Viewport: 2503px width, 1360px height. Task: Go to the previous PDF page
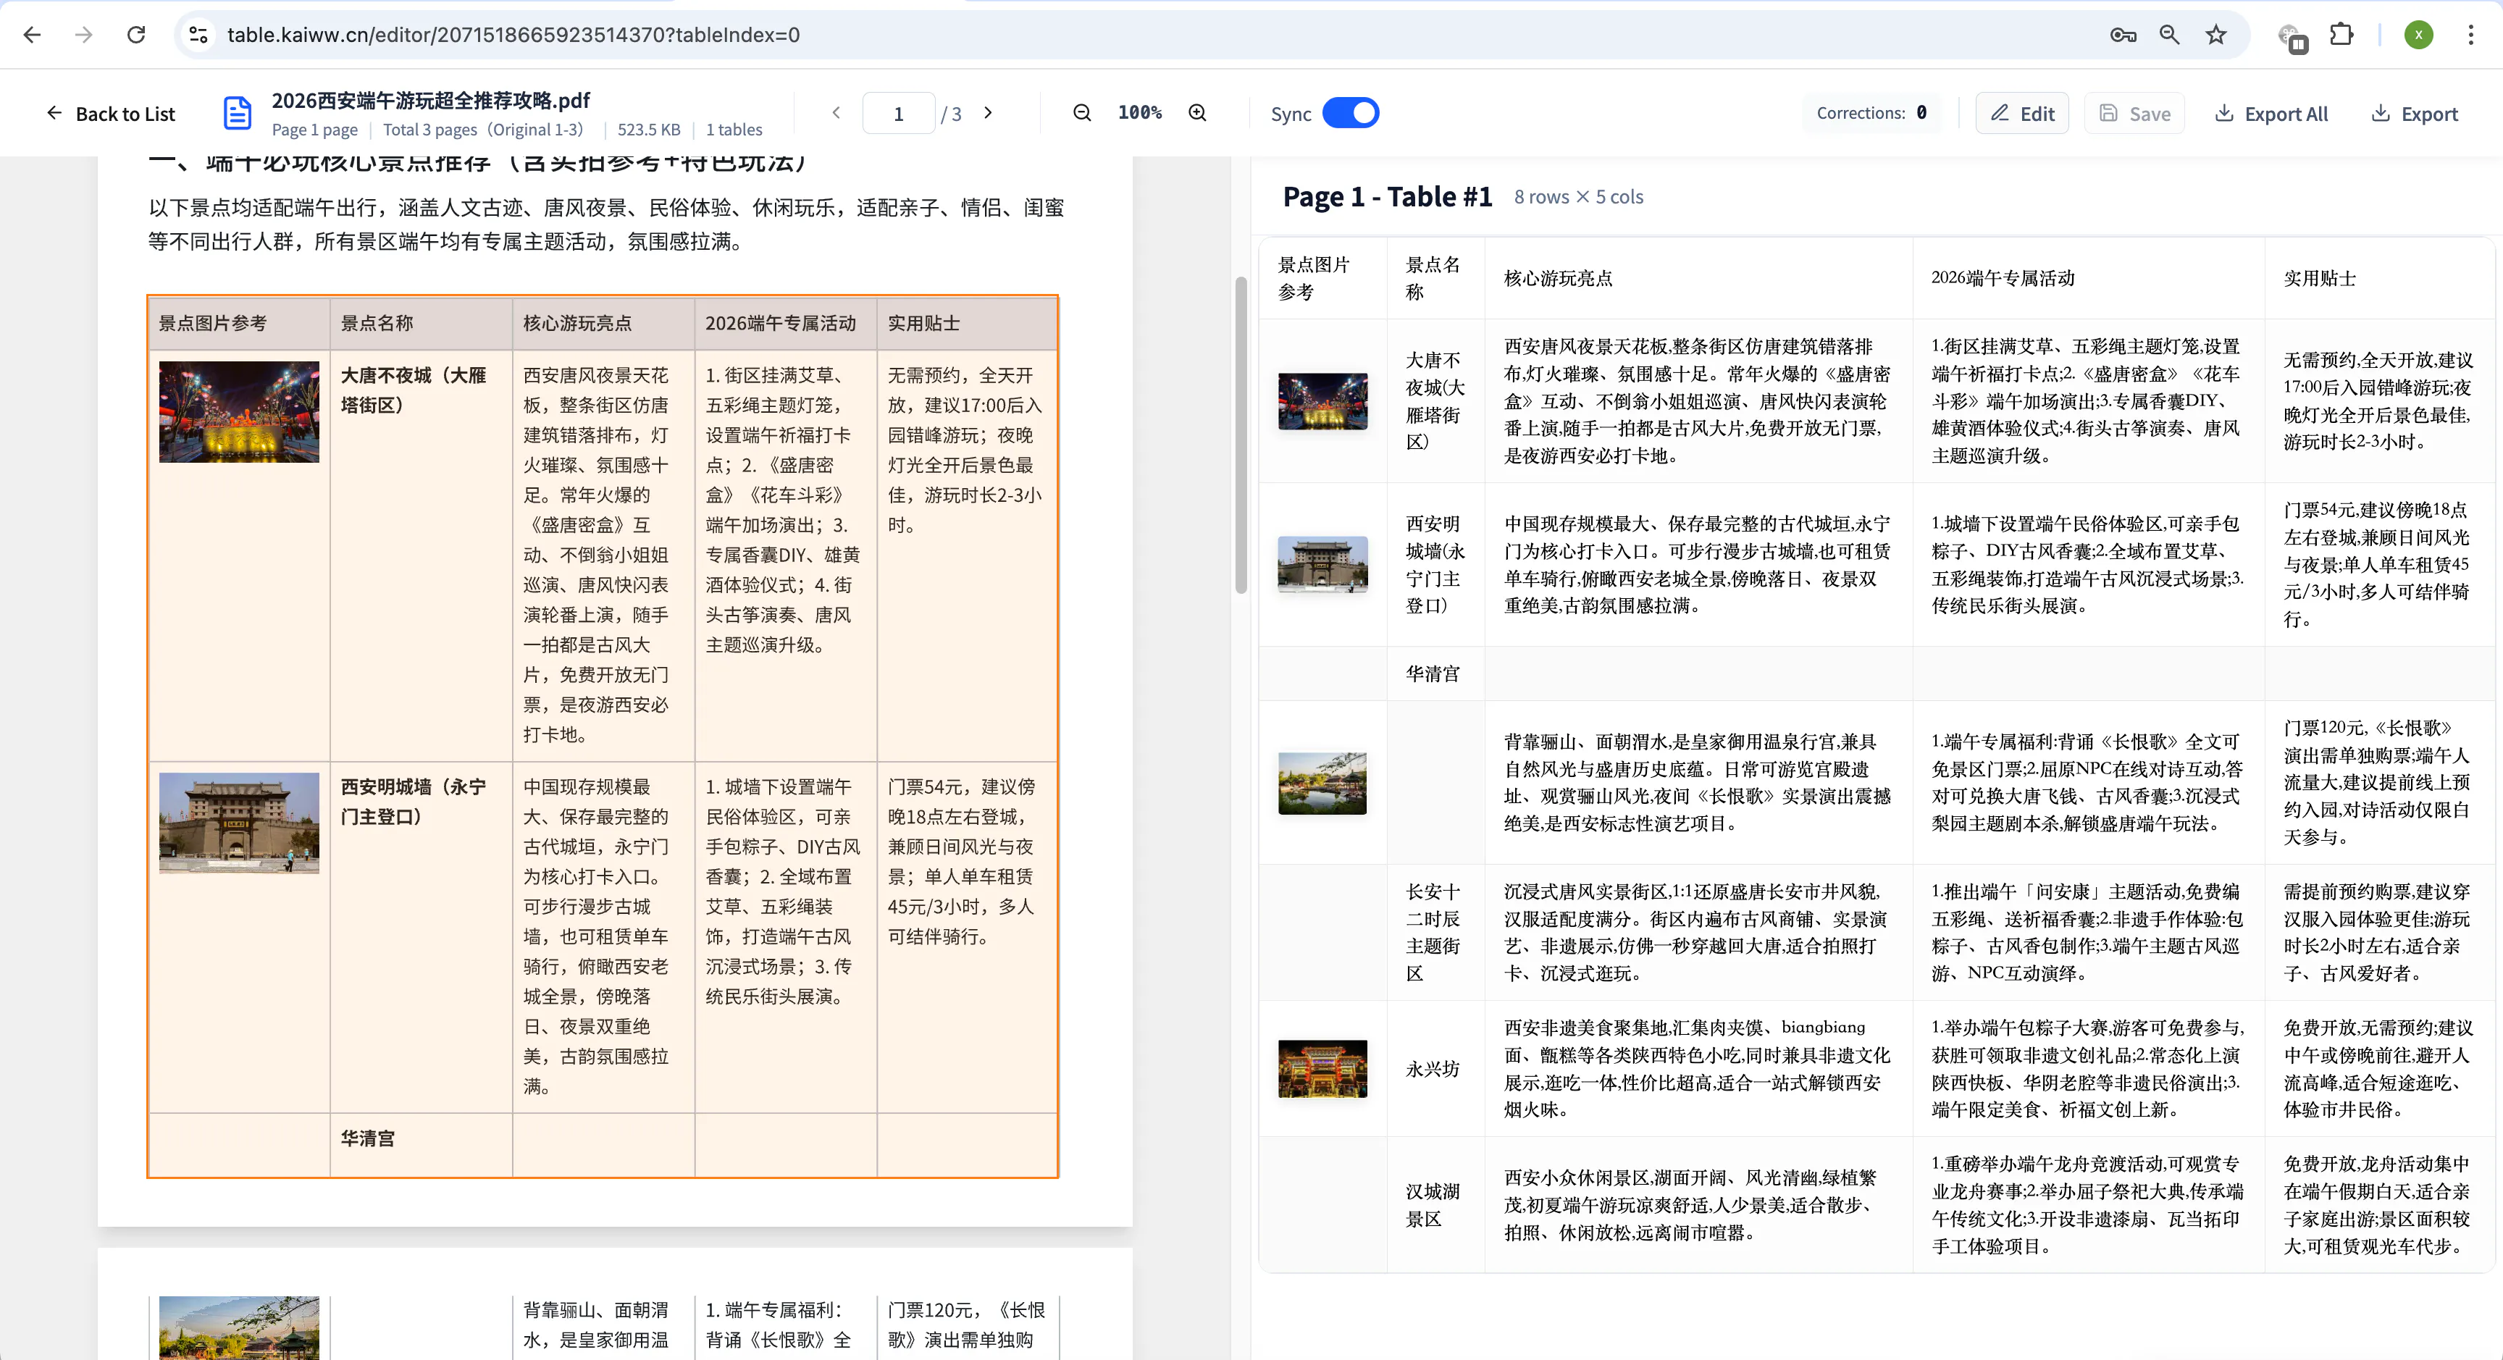(837, 113)
